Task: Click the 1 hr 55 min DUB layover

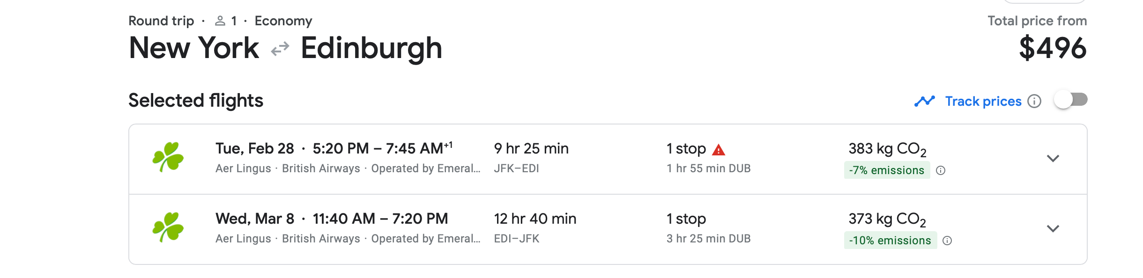Action: 708,168
